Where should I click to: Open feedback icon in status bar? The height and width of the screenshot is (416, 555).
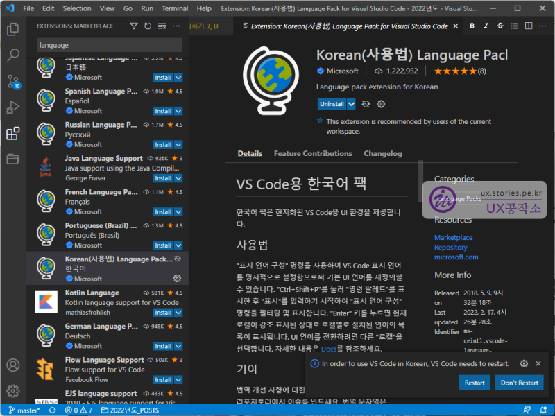527,410
